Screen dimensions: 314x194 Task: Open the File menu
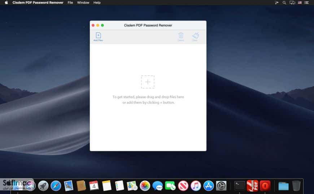tap(70, 3)
